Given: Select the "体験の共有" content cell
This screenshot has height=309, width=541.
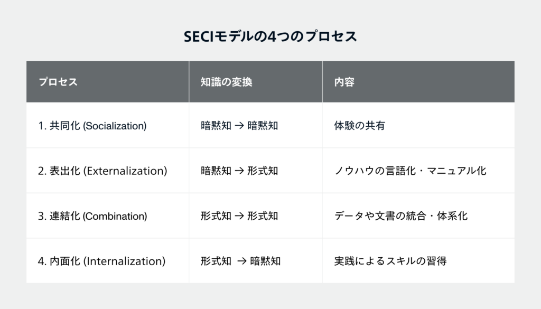Looking at the screenshot, I should click(x=360, y=126).
